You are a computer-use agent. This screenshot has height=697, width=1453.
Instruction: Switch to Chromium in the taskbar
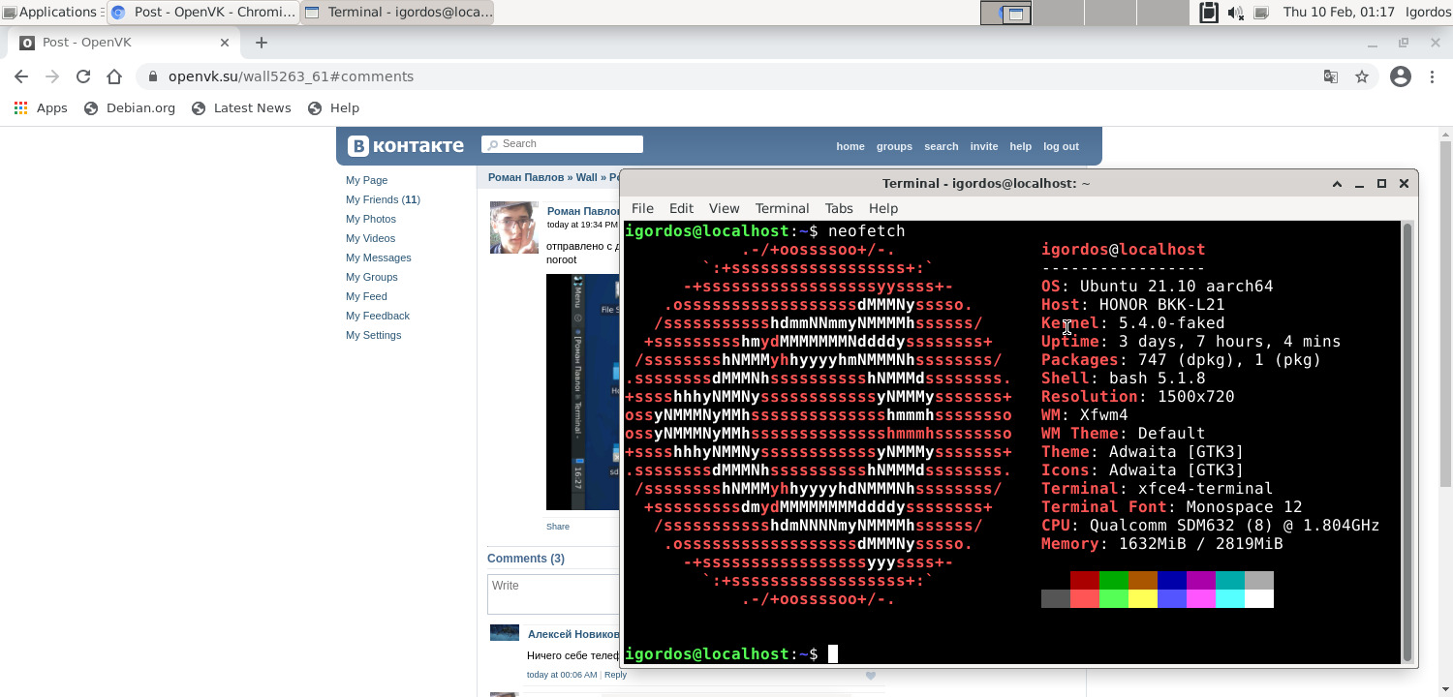click(202, 13)
